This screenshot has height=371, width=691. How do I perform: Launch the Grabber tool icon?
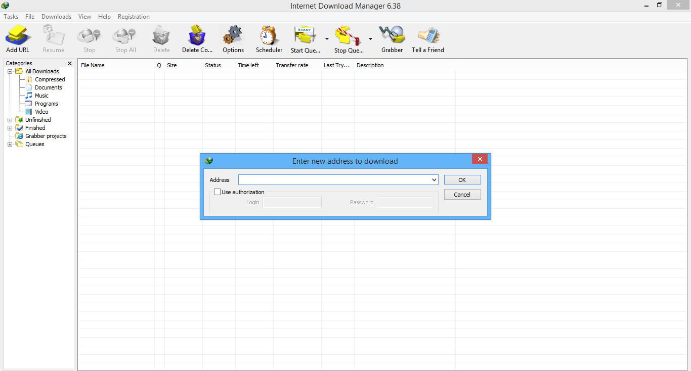pos(392,35)
